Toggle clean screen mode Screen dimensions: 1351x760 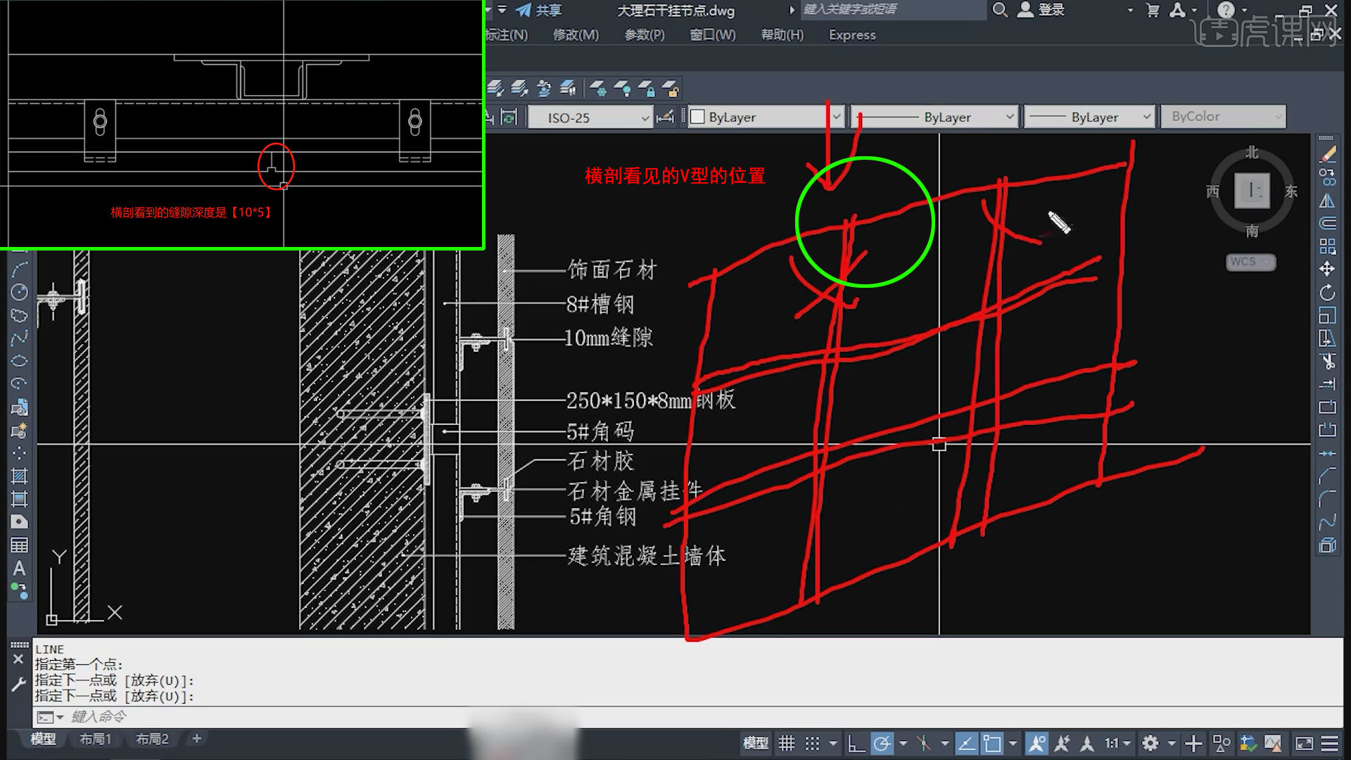point(1304,743)
